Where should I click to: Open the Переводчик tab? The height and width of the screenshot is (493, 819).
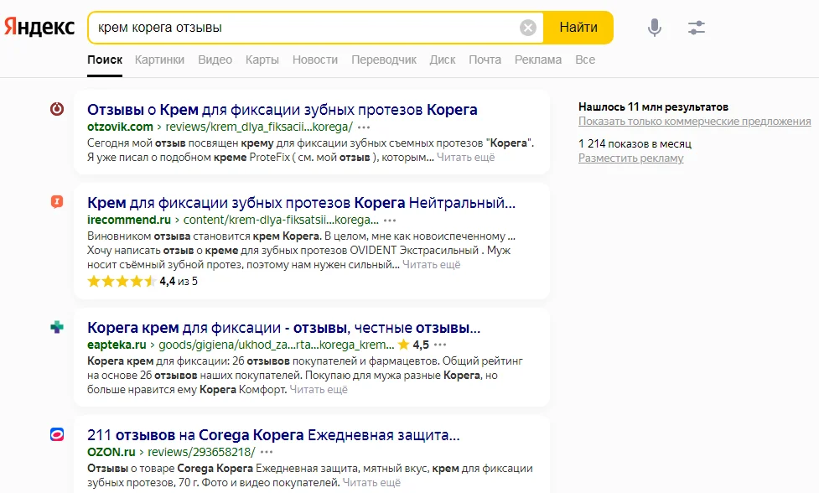tap(384, 60)
